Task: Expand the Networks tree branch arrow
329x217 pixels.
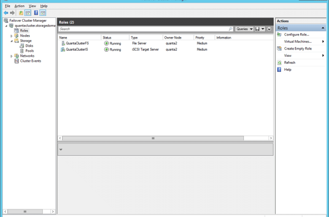Action: [x=11, y=56]
